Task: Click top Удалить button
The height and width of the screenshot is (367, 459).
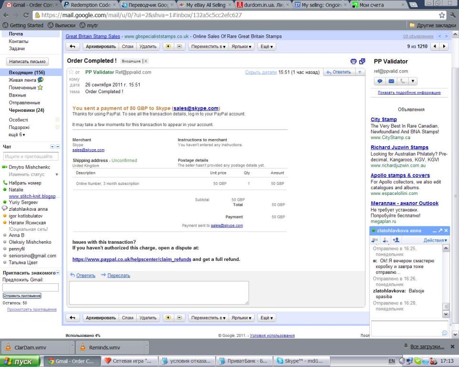Action: (148, 46)
